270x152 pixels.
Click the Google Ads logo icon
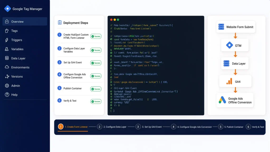pos(222,100)
